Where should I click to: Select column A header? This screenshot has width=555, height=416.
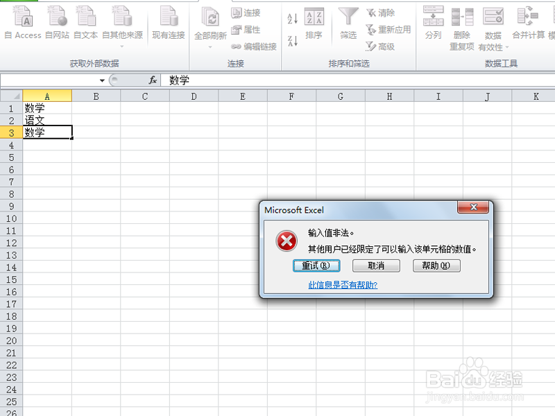pos(47,96)
